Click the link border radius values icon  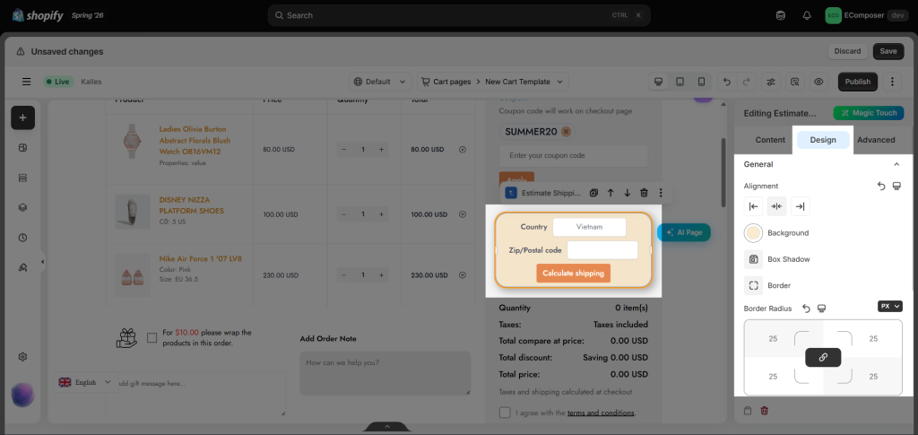click(823, 357)
